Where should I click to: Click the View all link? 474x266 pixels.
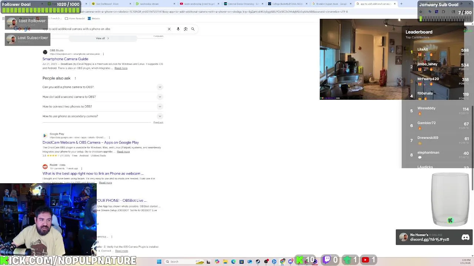[102, 38]
